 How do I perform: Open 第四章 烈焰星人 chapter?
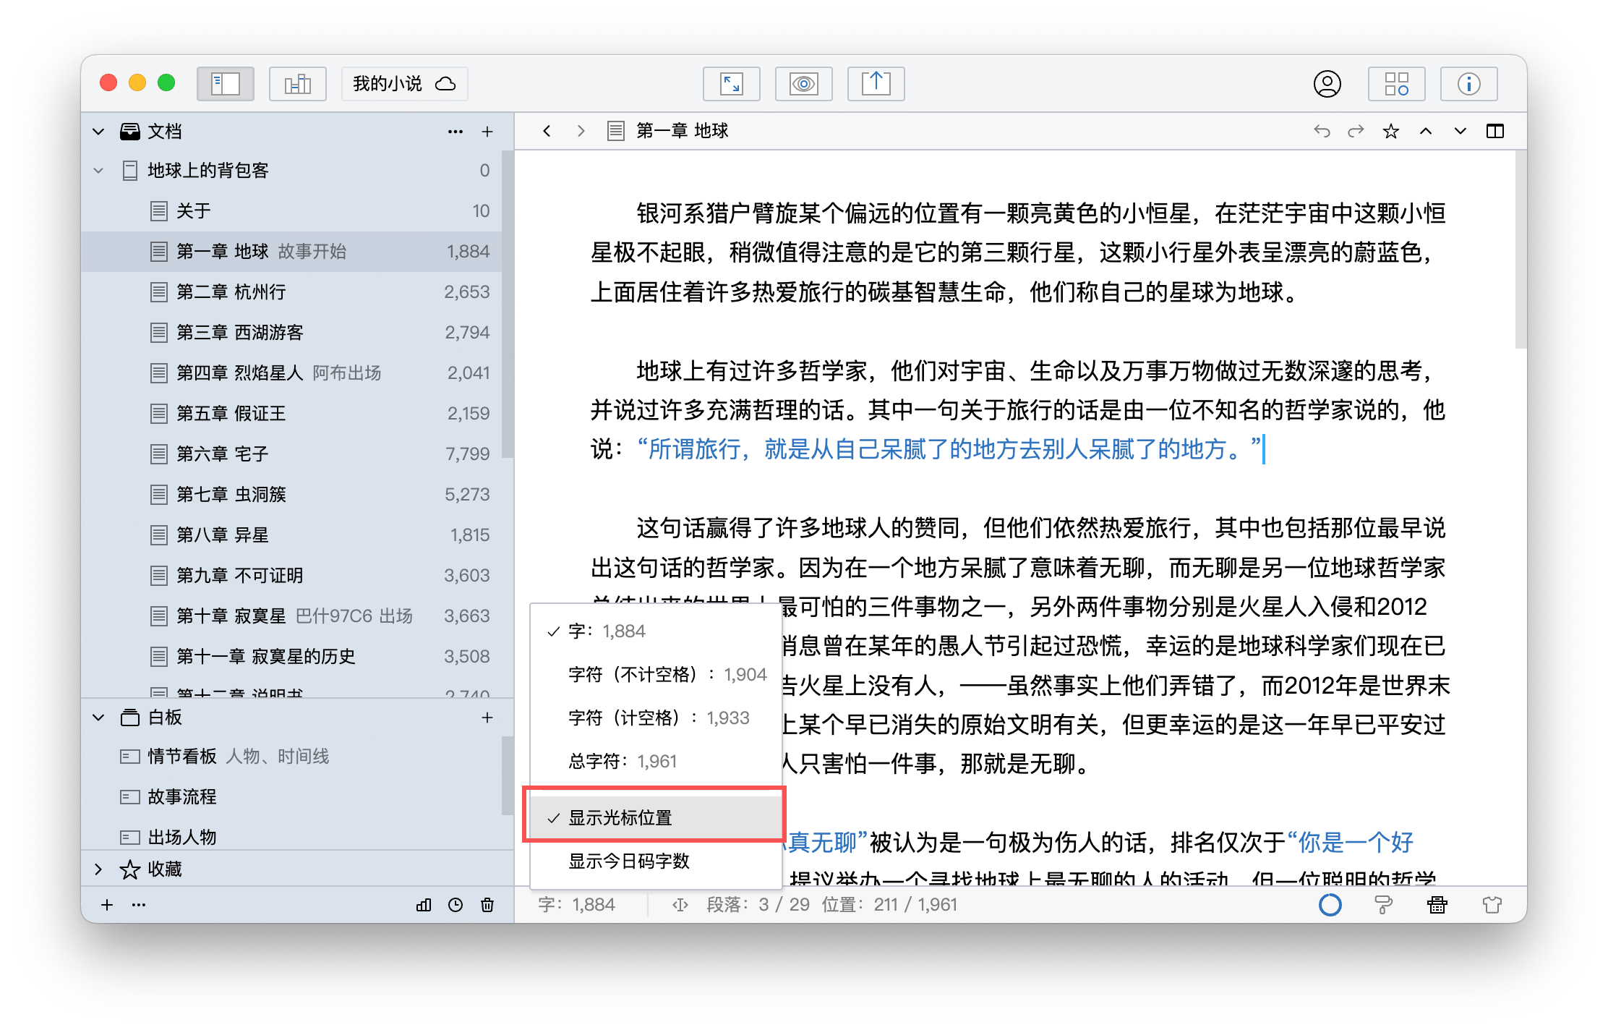click(291, 373)
